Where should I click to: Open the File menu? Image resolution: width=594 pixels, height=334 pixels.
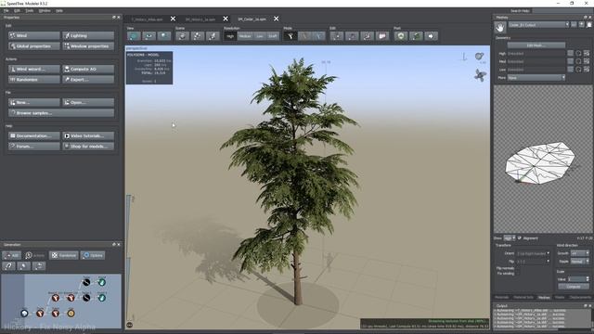tap(6, 10)
